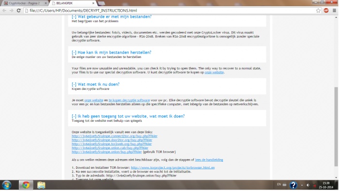
Task: Follow 'onze website' link after 'Je moet'
Action: [x=93, y=100]
